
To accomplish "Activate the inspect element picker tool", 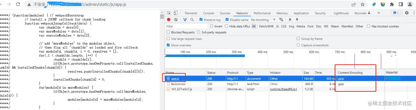I will tap(169, 13).
